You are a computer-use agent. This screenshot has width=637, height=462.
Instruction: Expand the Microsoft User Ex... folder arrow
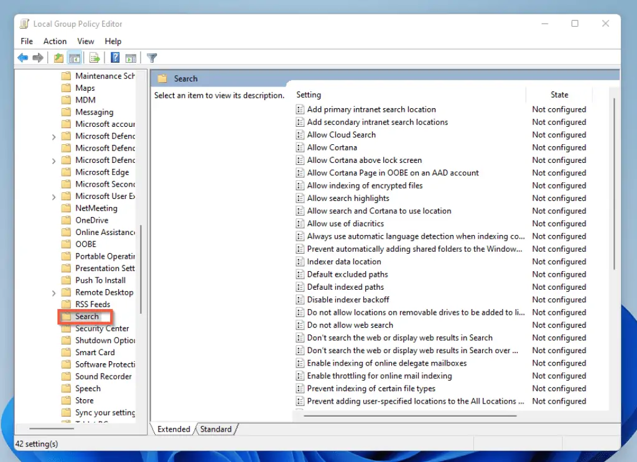(54, 196)
